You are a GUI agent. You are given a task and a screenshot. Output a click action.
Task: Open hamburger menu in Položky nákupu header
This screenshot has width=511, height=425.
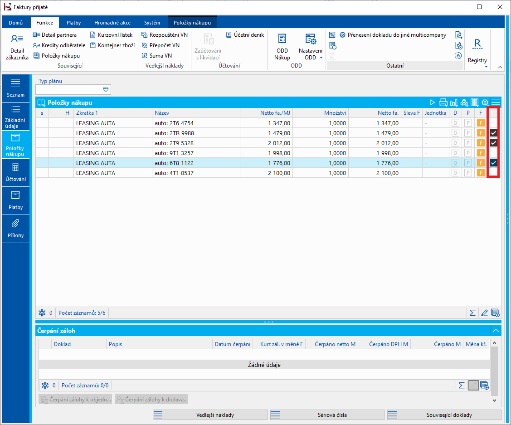(496, 103)
